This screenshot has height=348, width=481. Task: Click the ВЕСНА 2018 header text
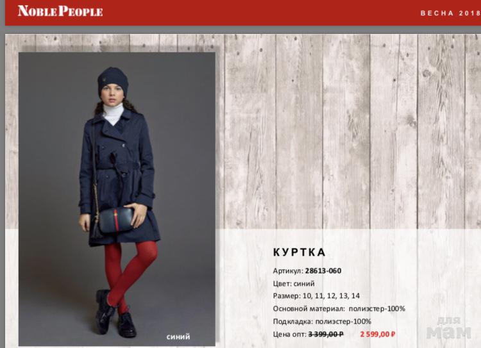click(x=450, y=13)
